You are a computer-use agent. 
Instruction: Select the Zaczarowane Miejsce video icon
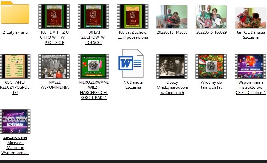tap(15, 121)
